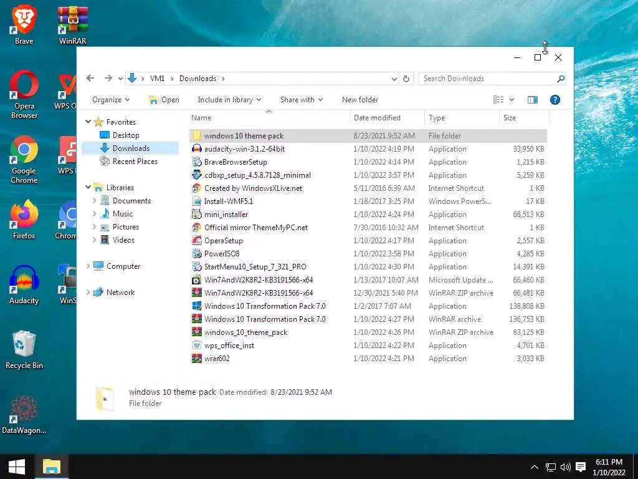Click the search magnifier icon
Image resolution: width=638 pixels, height=479 pixels.
[561, 79]
